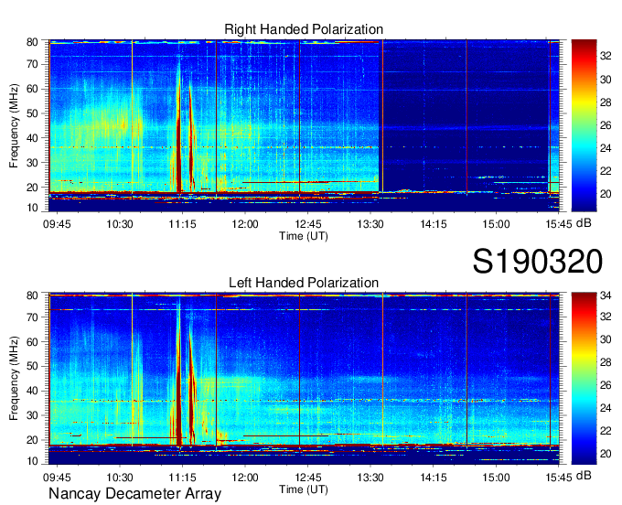Click "14:15" time tick under Right Handed plot
Viewport: 622px width, 505px height.
pos(434,224)
